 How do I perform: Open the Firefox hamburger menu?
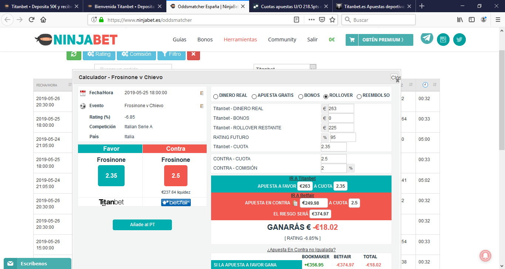click(497, 20)
